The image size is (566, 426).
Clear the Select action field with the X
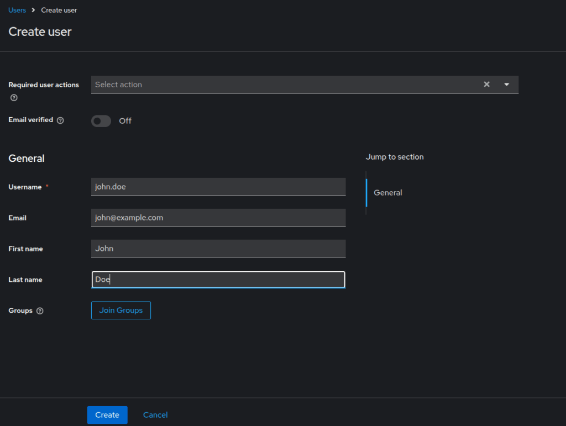[x=486, y=84]
